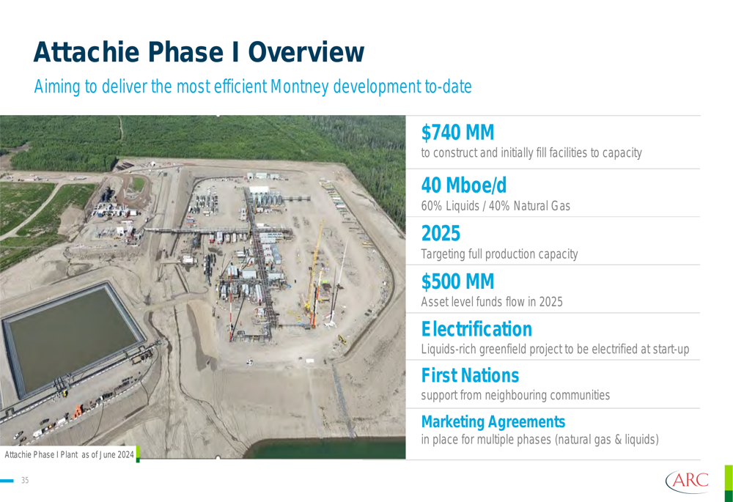The image size is (733, 502).
Task: Click the 'Marketing Agreements' heading
Action: [x=493, y=421]
